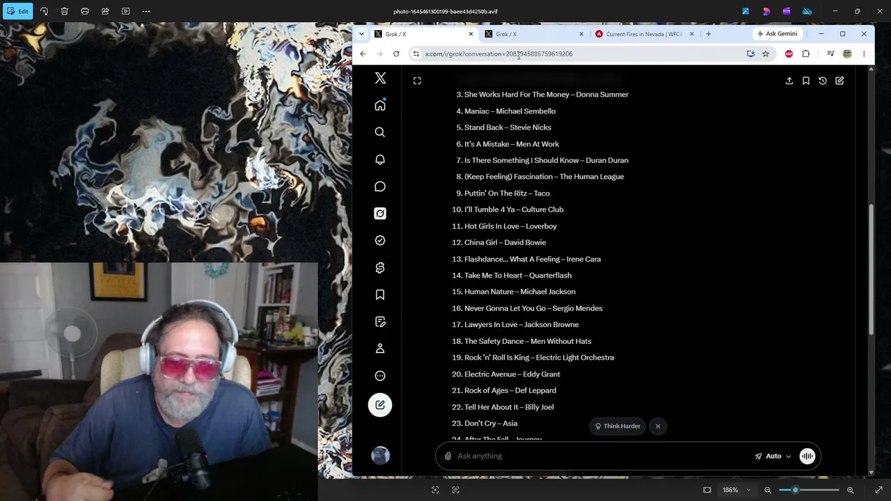
Task: Start Grok voice mode
Action: coord(807,456)
